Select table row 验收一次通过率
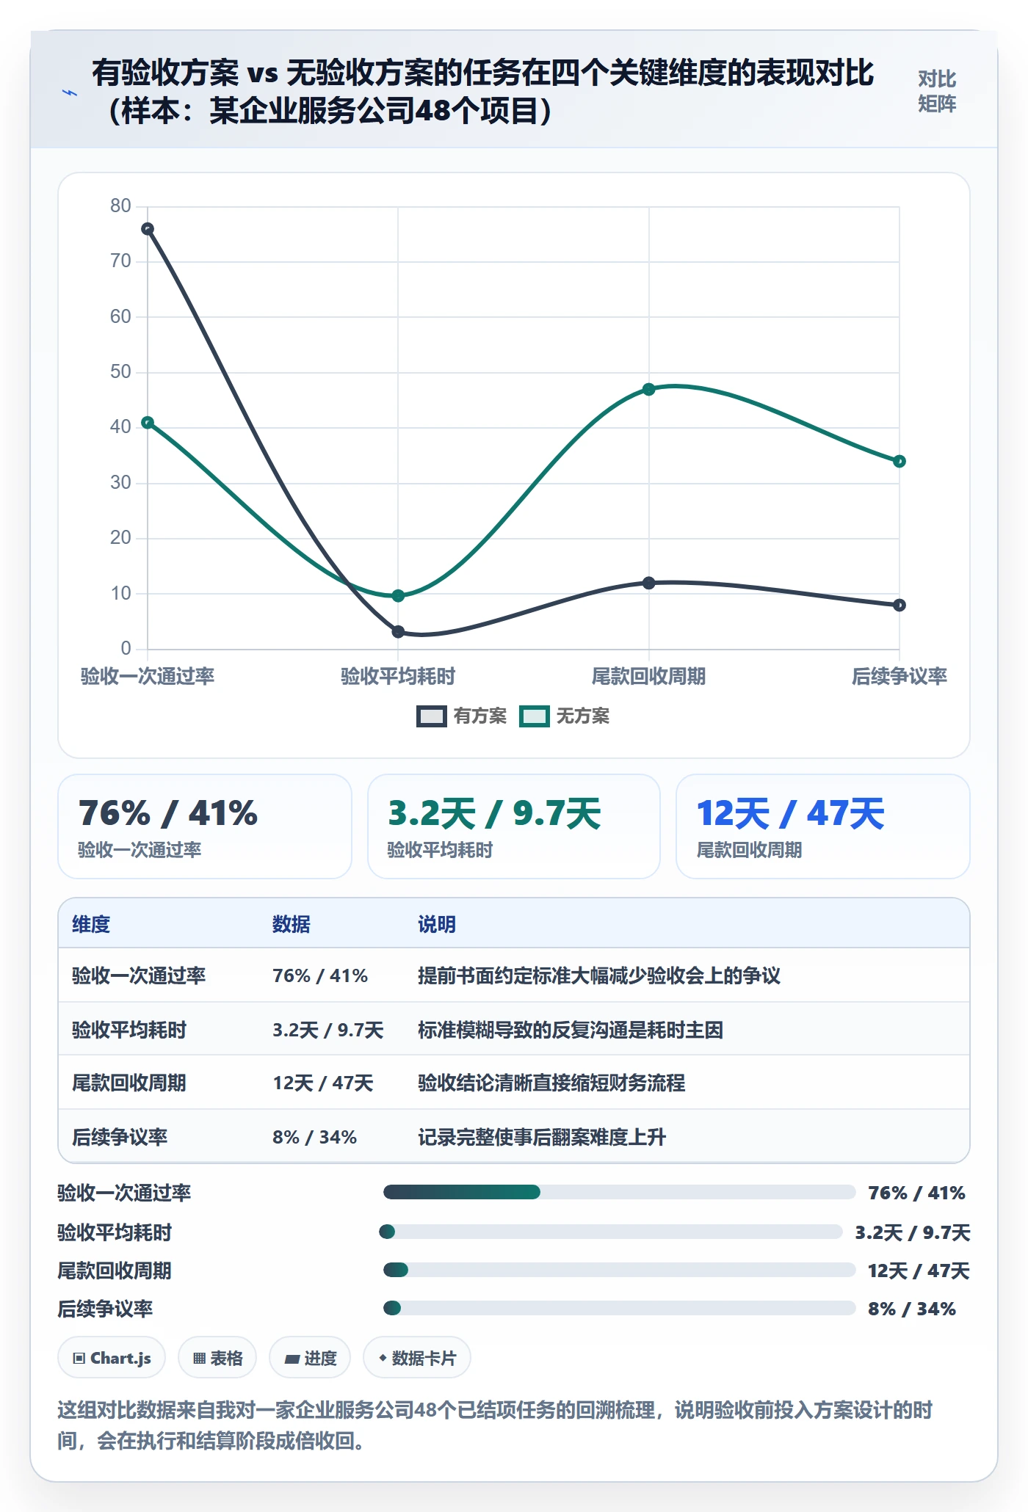 [514, 975]
